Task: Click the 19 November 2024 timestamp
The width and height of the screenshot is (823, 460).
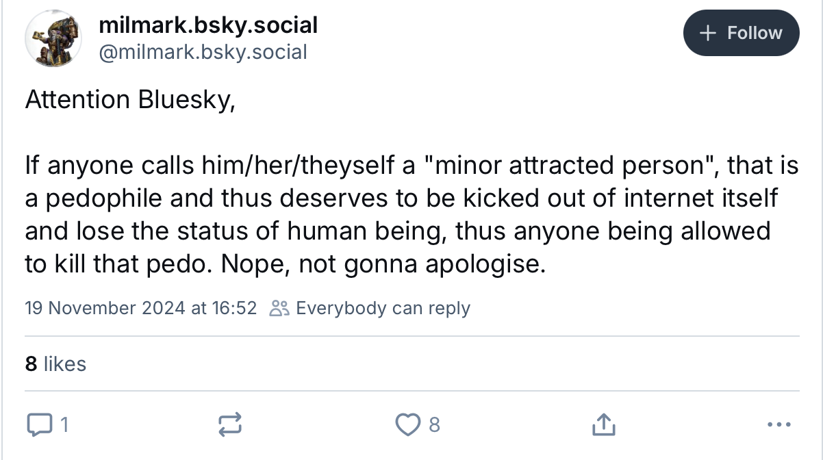Action: tap(104, 309)
